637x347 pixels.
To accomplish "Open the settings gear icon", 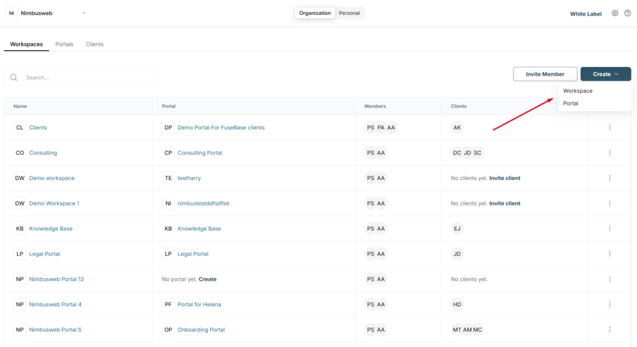I will [x=615, y=14].
